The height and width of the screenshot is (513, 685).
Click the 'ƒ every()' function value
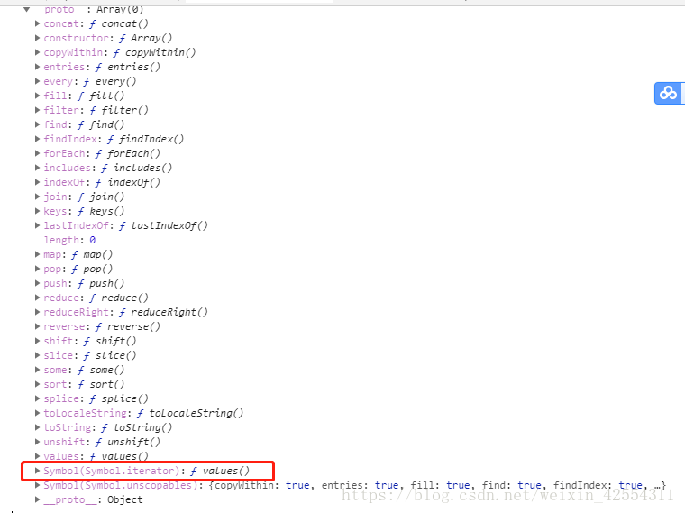coord(110,81)
